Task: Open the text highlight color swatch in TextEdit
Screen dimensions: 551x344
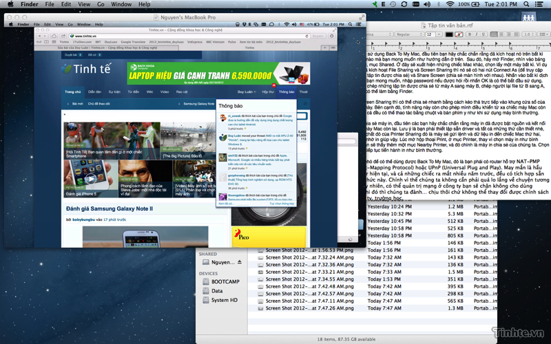Action: 459,34
